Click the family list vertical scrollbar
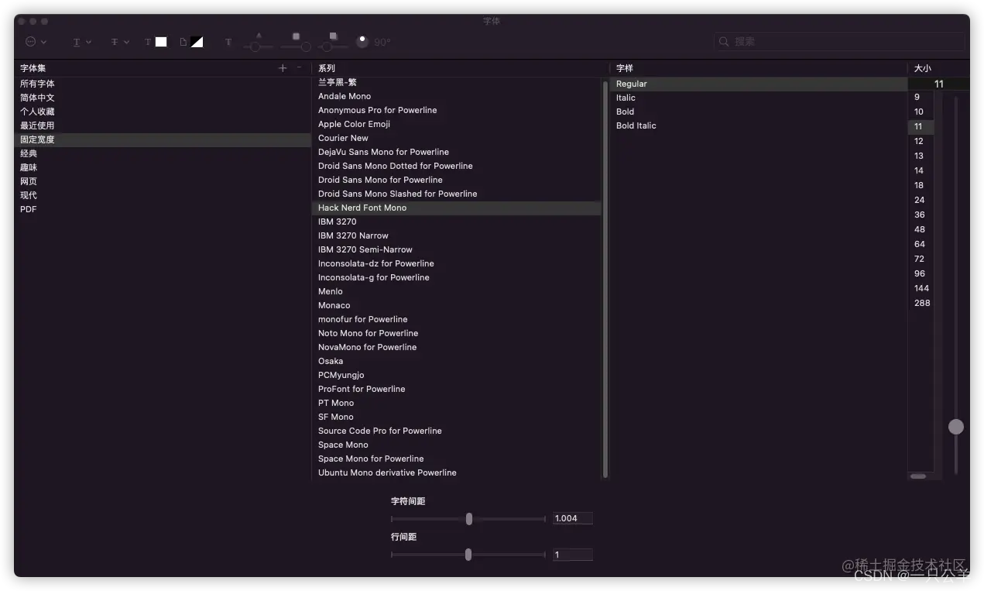This screenshot has height=591, width=984. click(x=605, y=279)
